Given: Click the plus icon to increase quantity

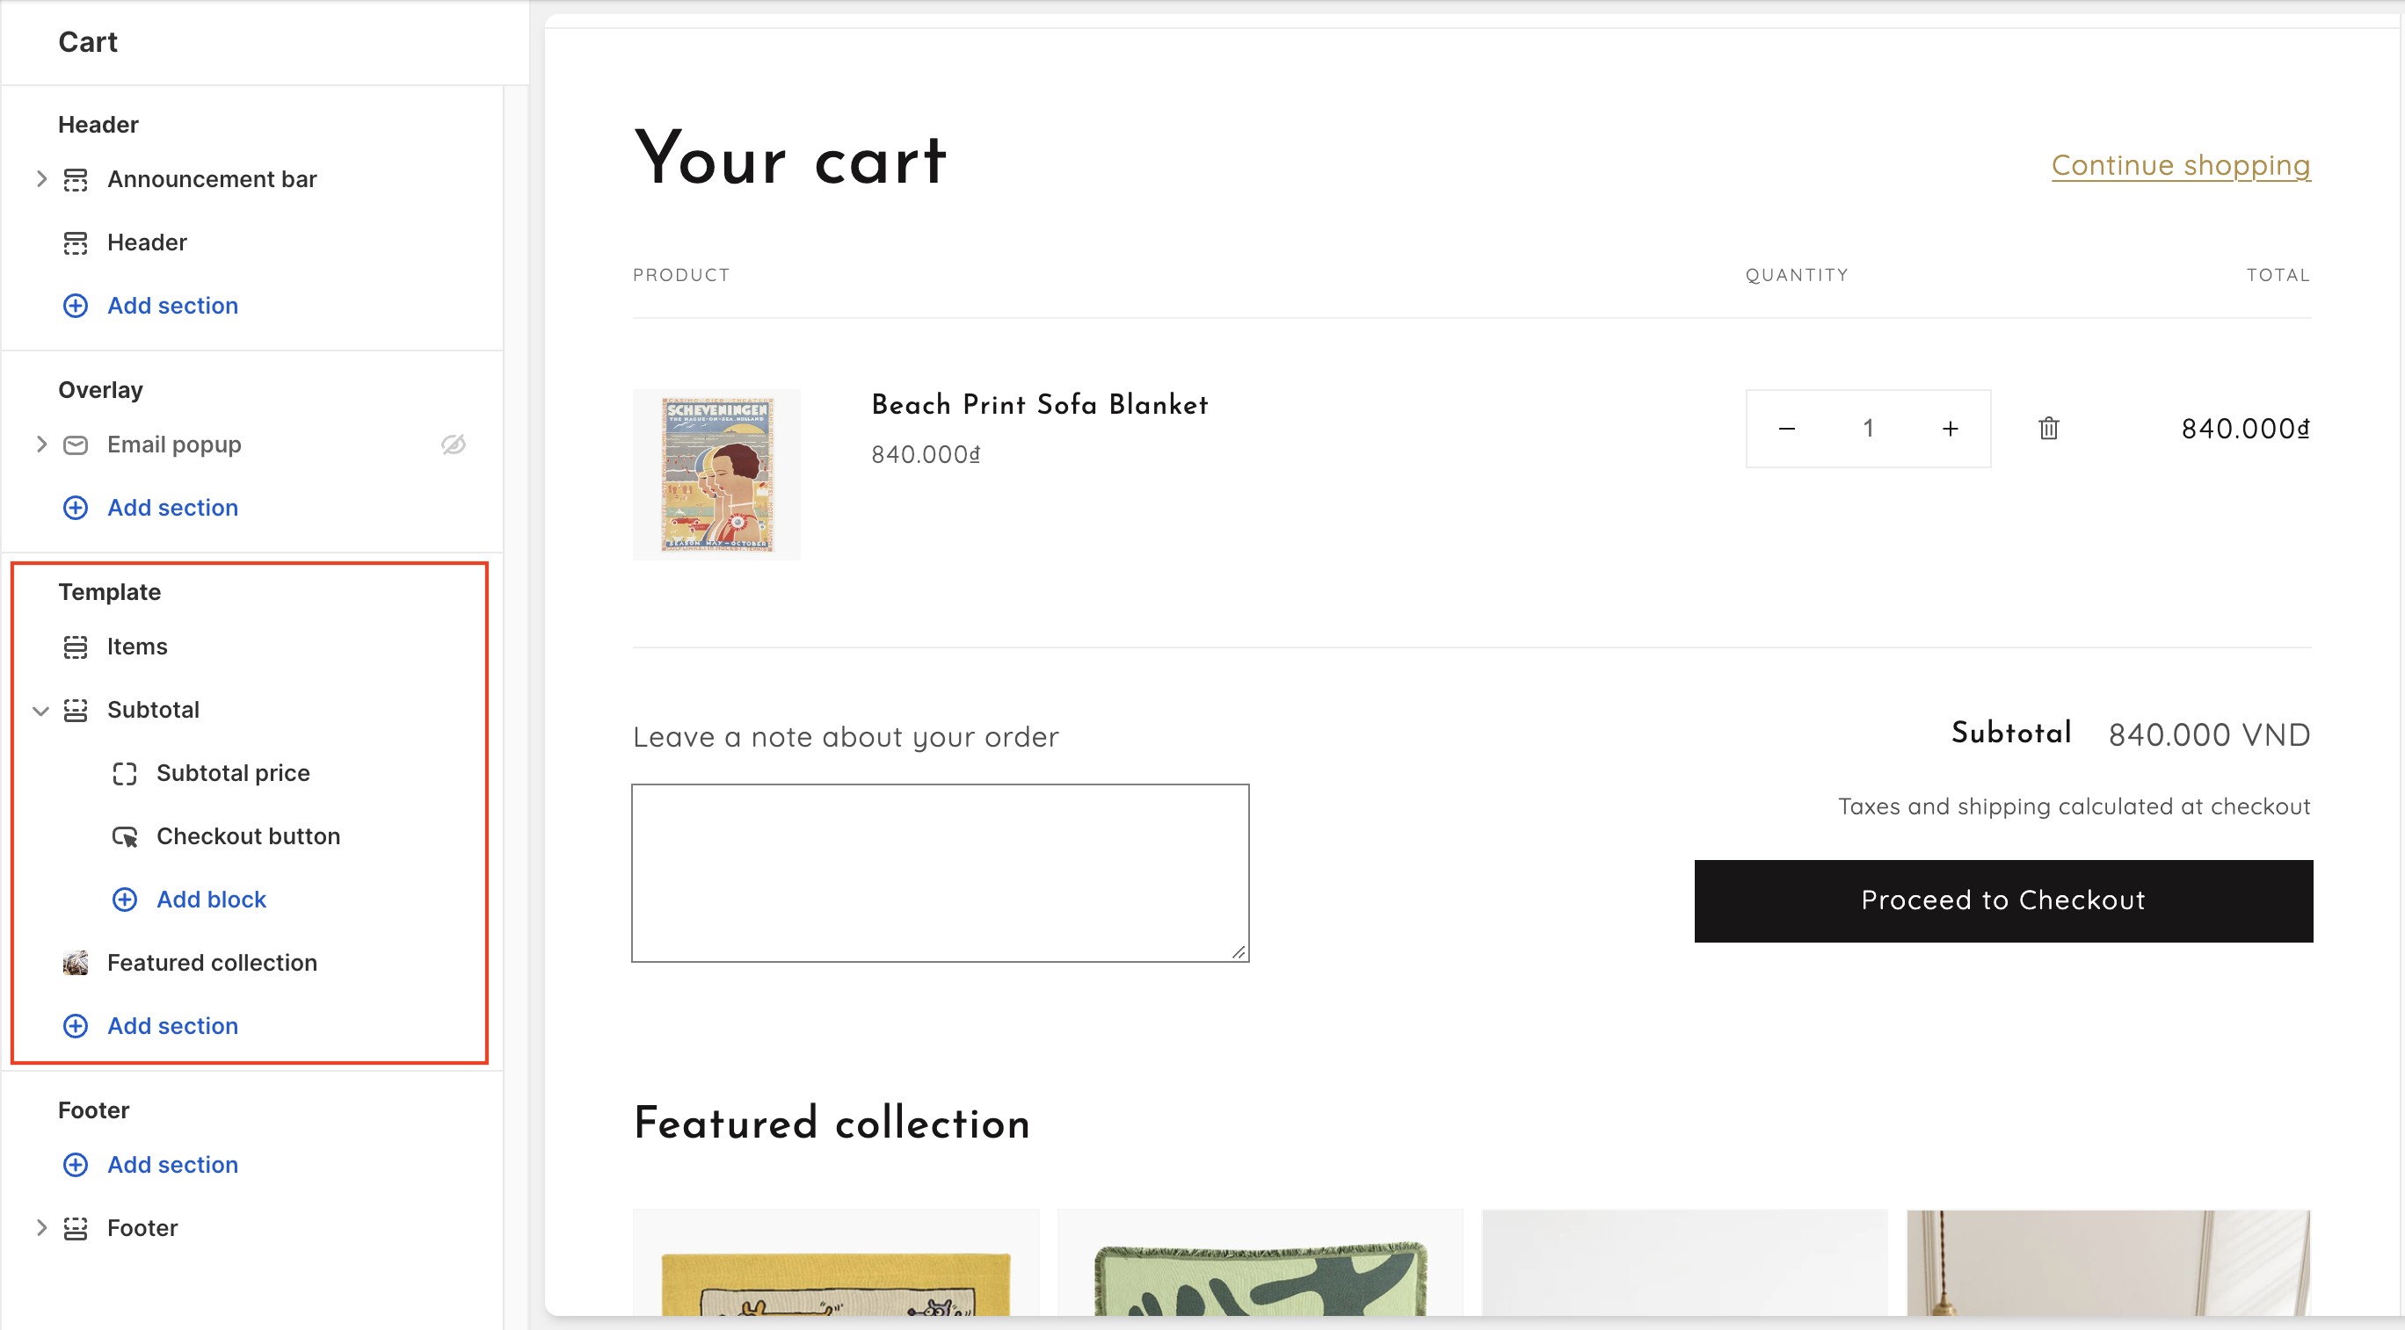Looking at the screenshot, I should coord(1950,429).
